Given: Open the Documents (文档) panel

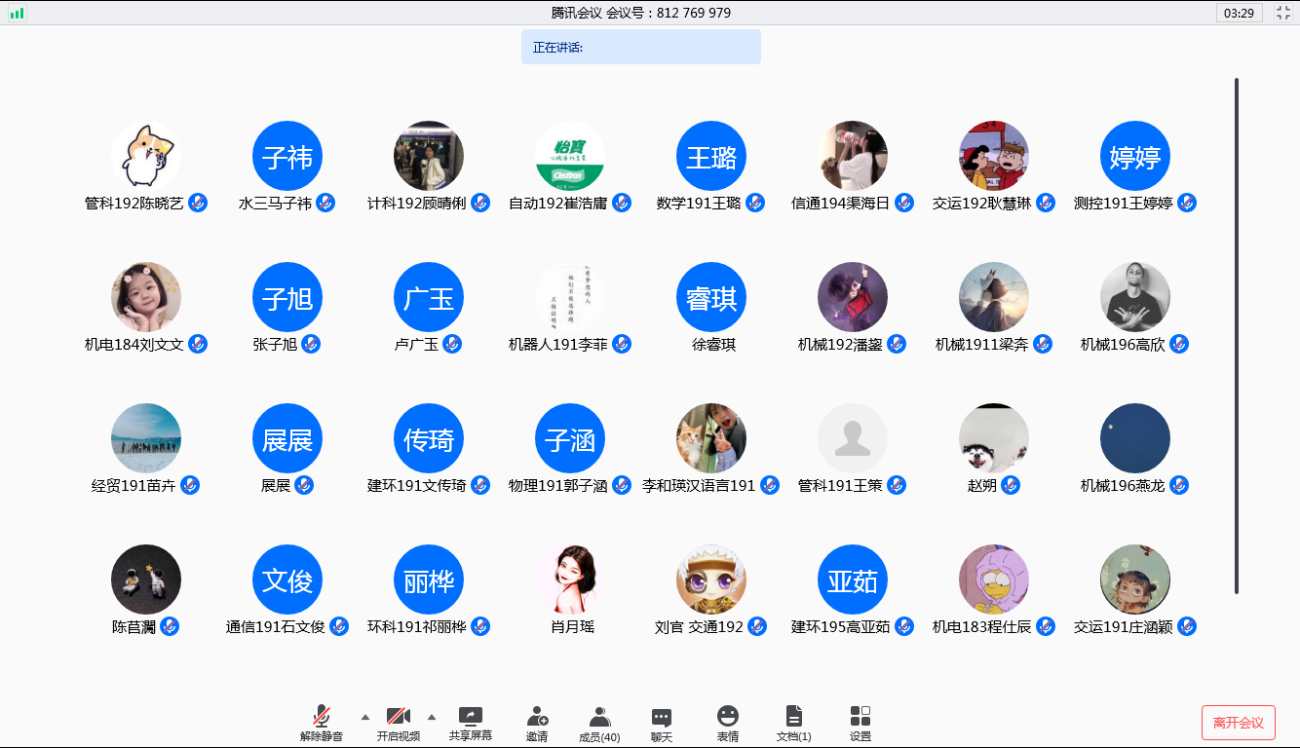Looking at the screenshot, I should 794,718.
